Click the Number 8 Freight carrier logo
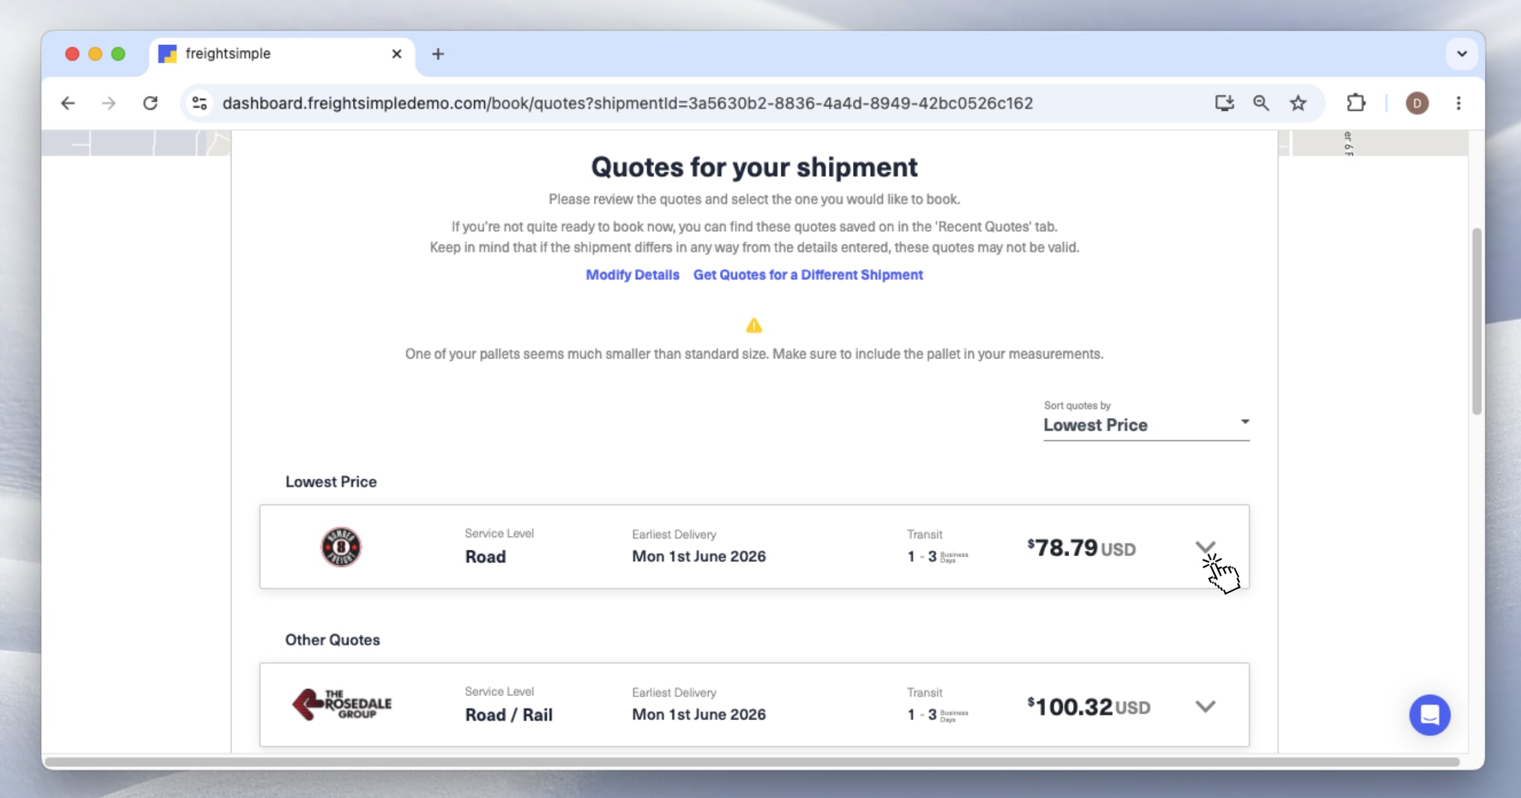The image size is (1521, 798). click(341, 547)
